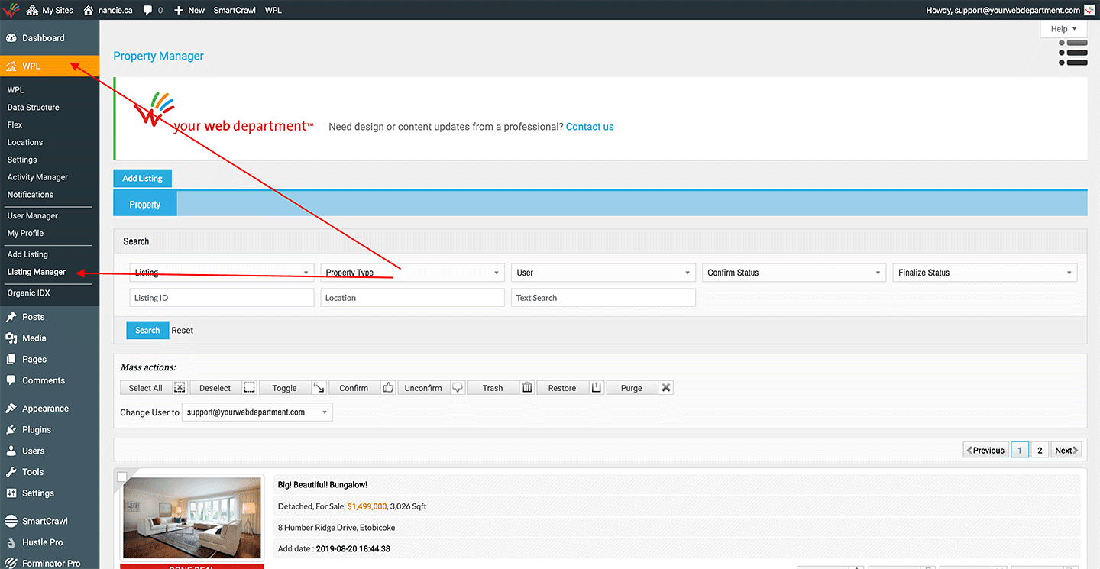Tick the checkbox on Big! Beautiful! Bungalow! listing

point(122,477)
